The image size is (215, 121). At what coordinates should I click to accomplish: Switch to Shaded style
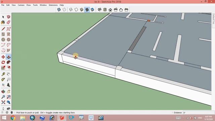(82, 10)
